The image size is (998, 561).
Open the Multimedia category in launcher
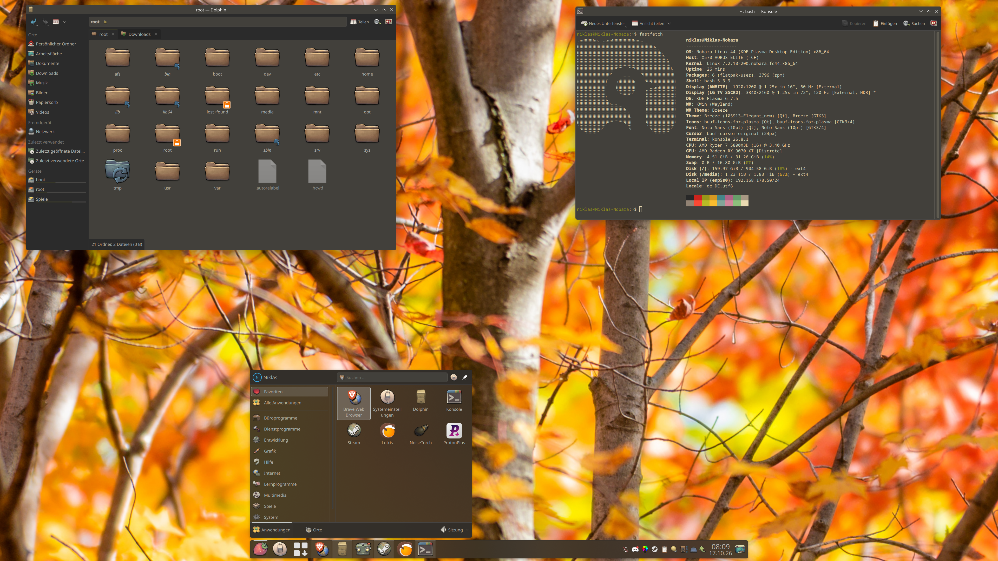click(290, 495)
